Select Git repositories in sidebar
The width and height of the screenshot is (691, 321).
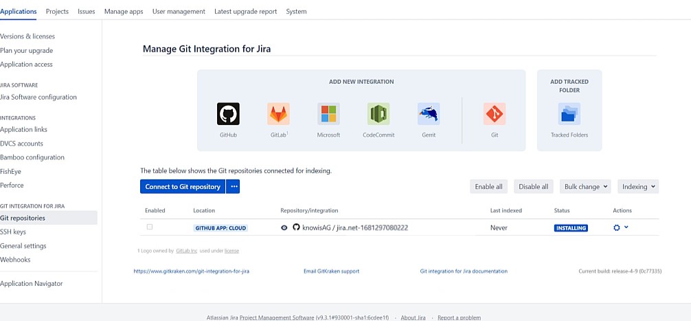(x=49, y=218)
